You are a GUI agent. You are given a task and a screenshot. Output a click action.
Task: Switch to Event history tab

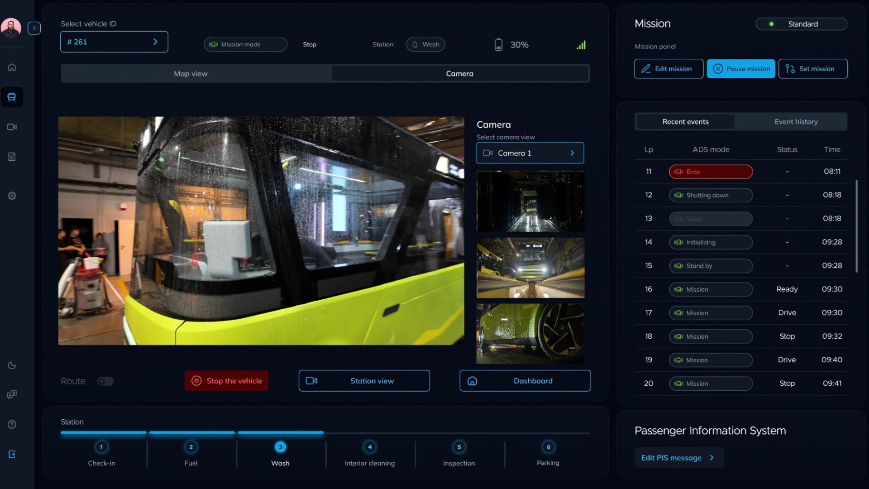796,122
